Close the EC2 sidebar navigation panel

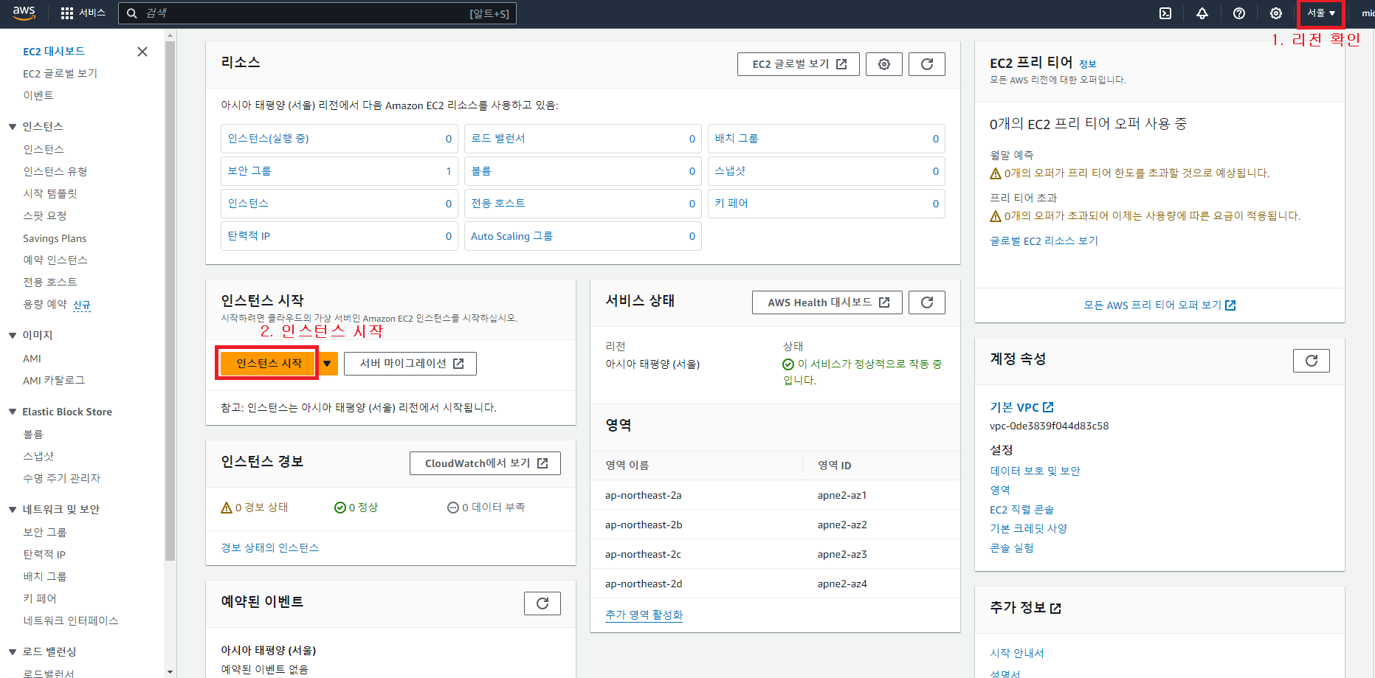point(142,52)
